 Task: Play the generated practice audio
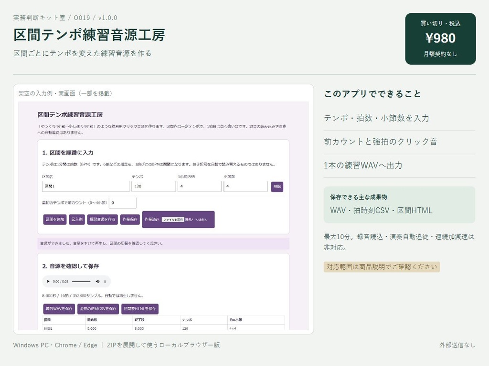pos(48,281)
